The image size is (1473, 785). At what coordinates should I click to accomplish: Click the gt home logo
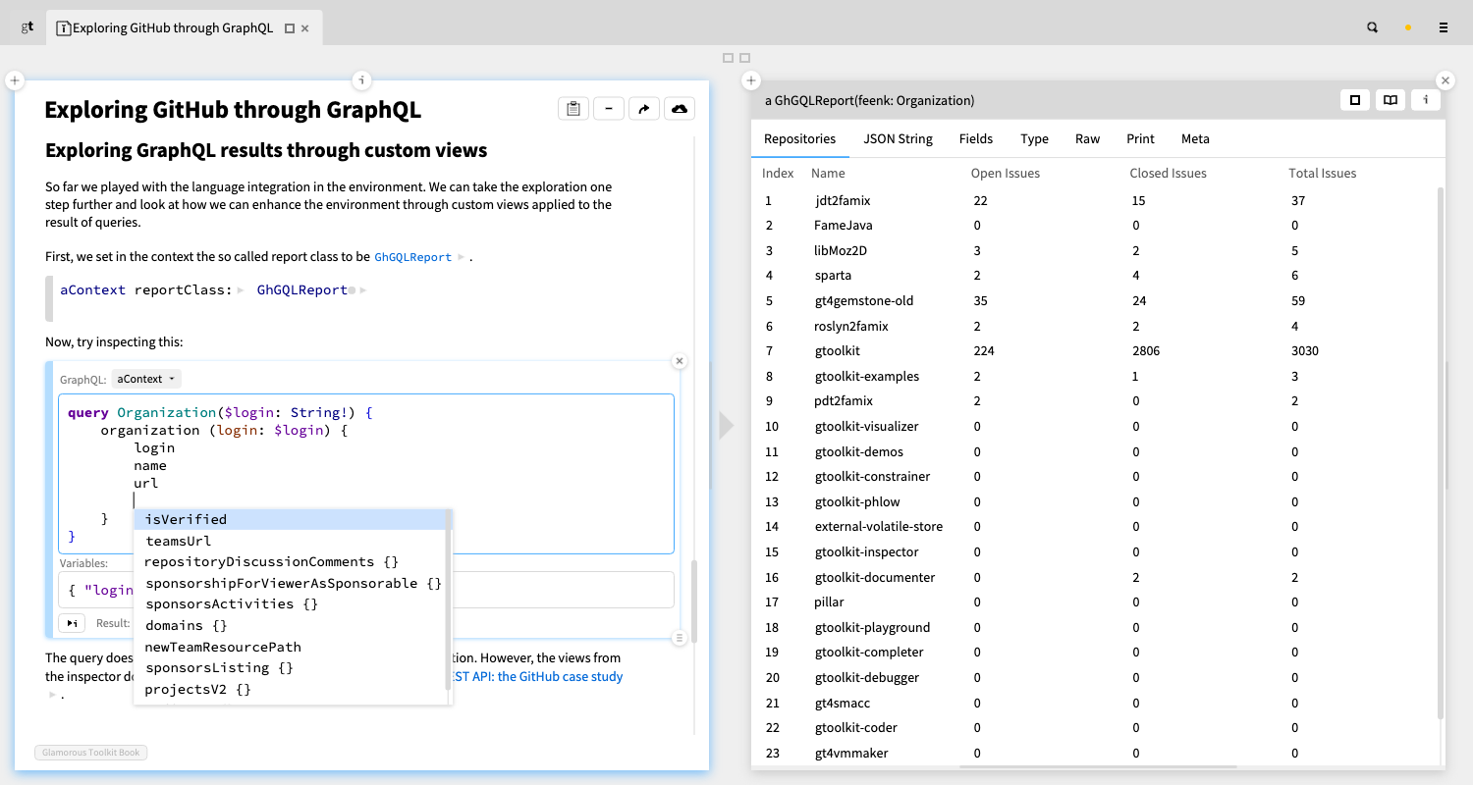pos(27,27)
